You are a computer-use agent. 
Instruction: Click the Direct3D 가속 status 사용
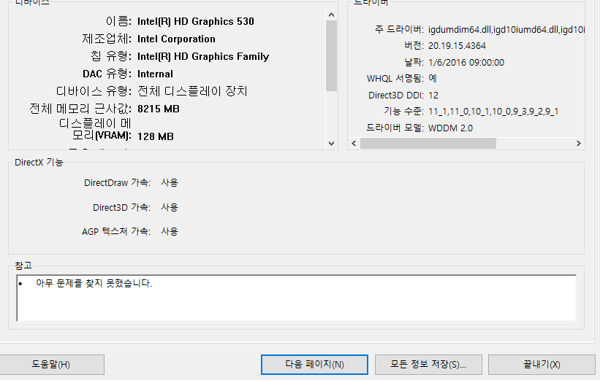[170, 207]
